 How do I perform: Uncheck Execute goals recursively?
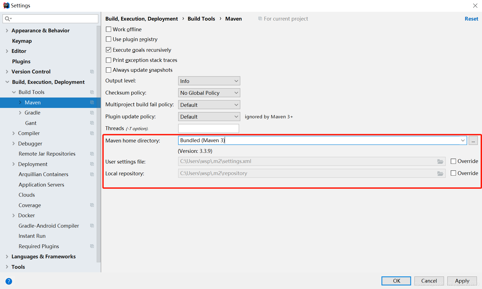(x=109, y=50)
